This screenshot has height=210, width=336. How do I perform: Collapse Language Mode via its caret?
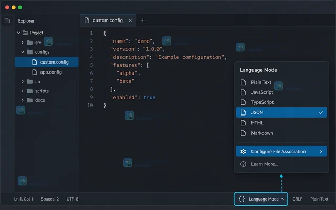(x=282, y=199)
